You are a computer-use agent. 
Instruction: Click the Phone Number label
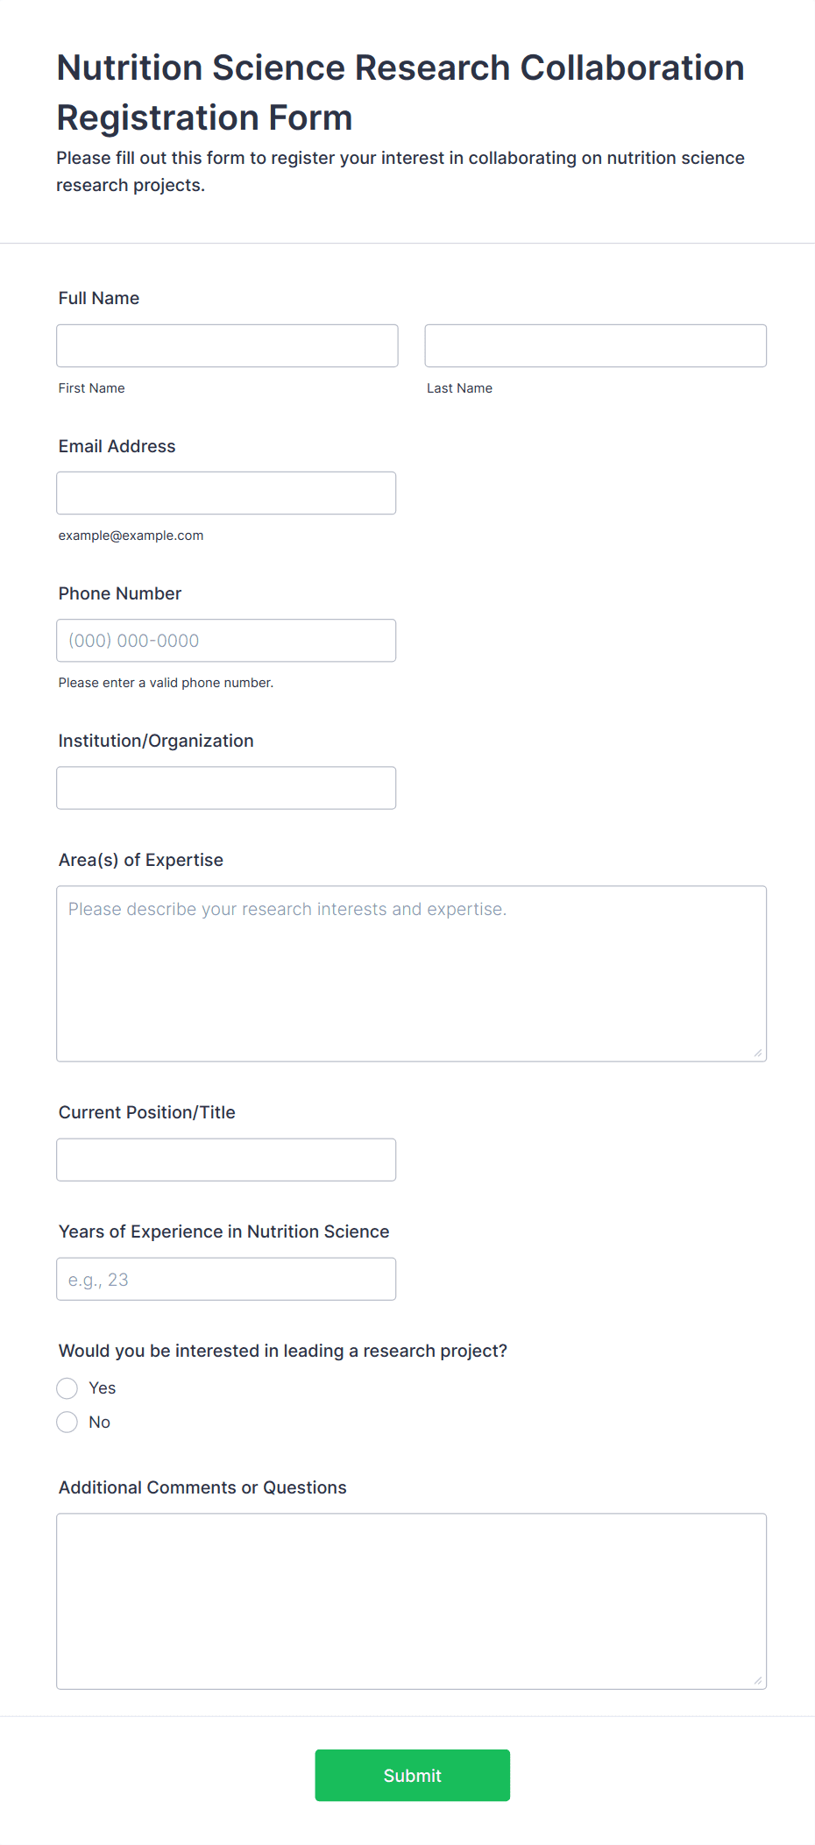(120, 593)
